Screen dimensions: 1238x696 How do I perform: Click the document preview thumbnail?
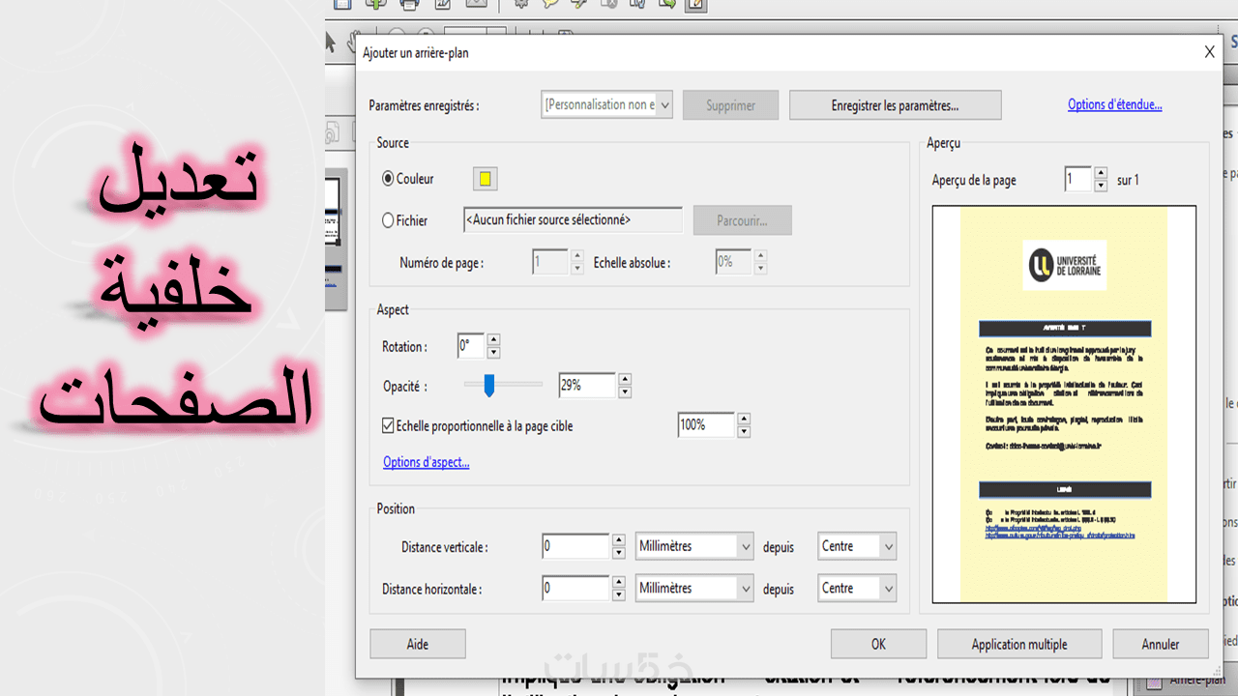pyautogui.click(x=1064, y=404)
